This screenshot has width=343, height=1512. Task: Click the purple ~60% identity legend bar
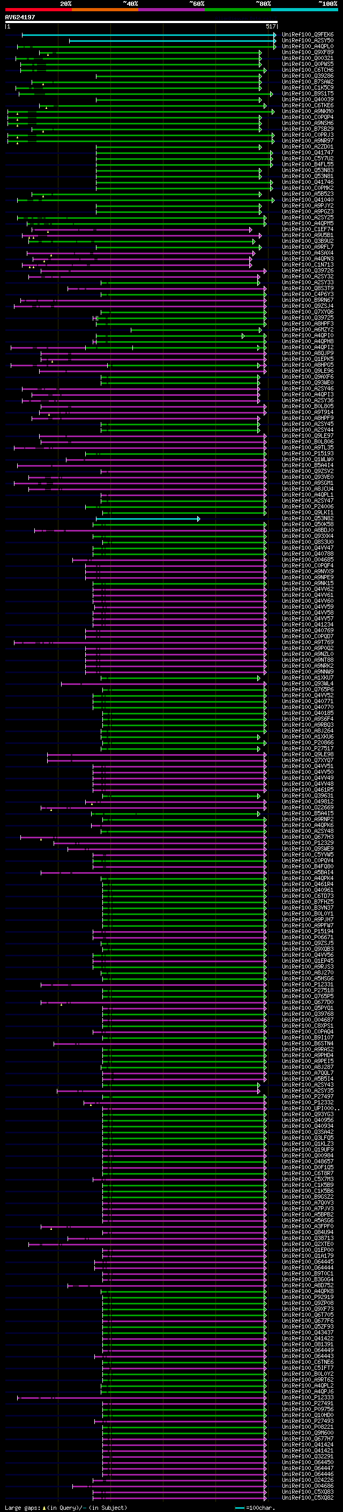point(171,10)
